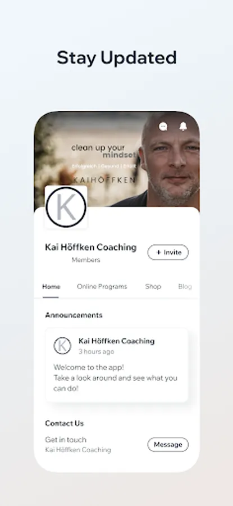Screen dimensions: 233x506
Task: Click the Invite button
Action: [168, 252]
